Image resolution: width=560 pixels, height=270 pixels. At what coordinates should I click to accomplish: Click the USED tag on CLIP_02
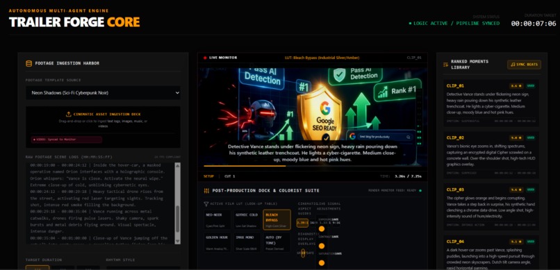click(530, 137)
